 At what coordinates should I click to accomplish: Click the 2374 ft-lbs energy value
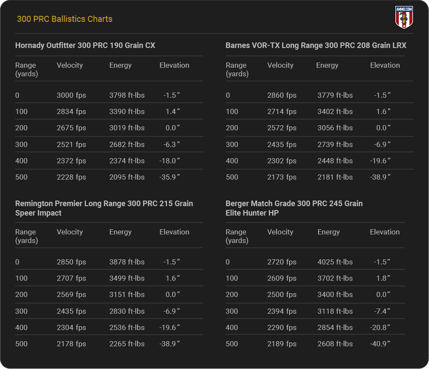pos(127,161)
